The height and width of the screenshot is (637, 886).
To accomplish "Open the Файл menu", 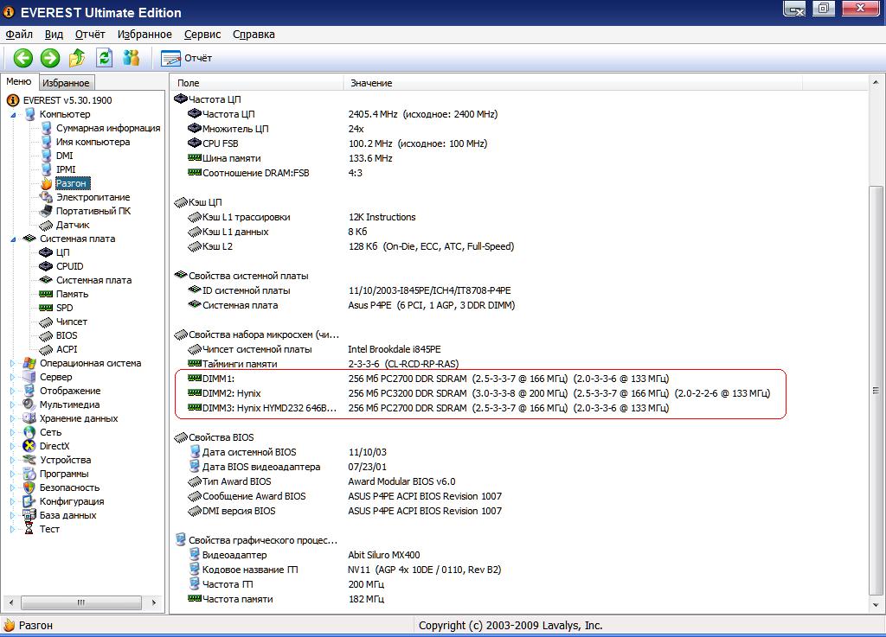I will click(x=19, y=35).
